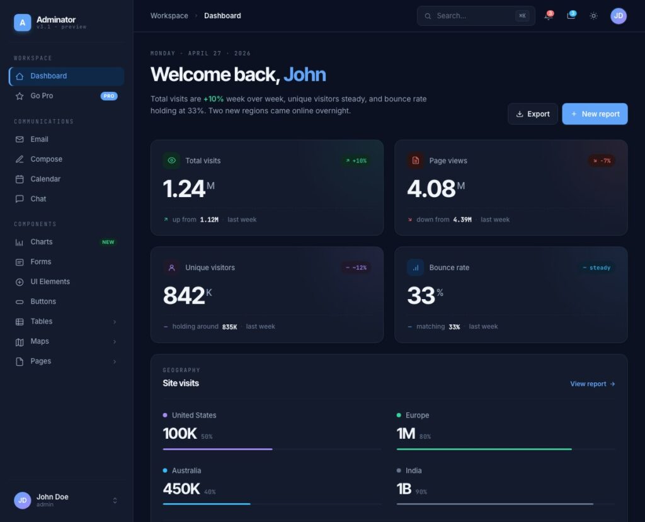This screenshot has height=522, width=645.
Task: Create a new report
Action: [595, 114]
